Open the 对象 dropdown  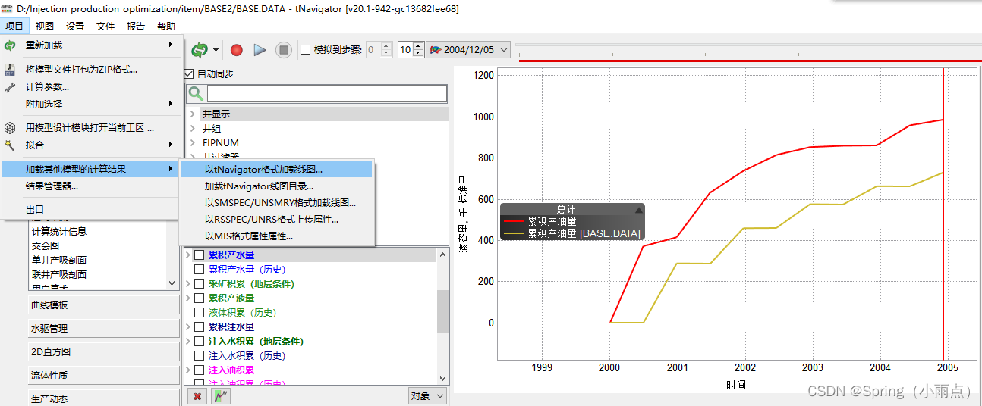(x=428, y=396)
